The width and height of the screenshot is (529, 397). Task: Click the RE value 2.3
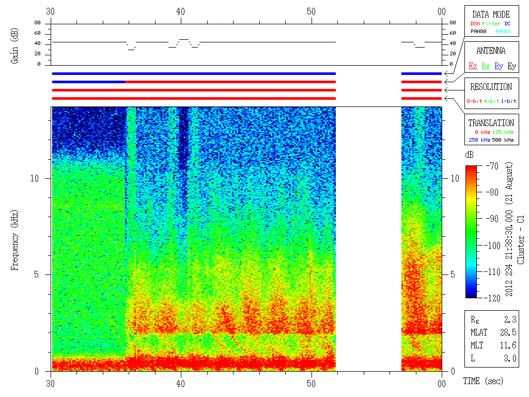(x=510, y=319)
